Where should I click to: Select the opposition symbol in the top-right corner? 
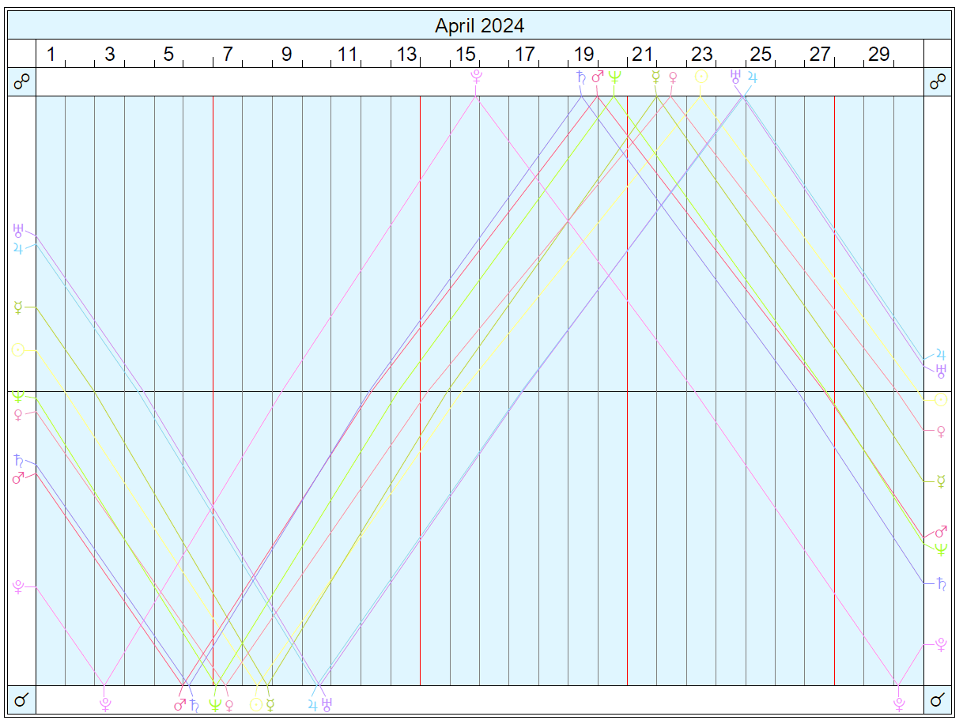click(x=938, y=82)
